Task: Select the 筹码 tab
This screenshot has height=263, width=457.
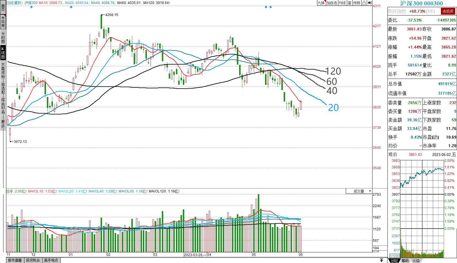Action: pyautogui.click(x=405, y=260)
